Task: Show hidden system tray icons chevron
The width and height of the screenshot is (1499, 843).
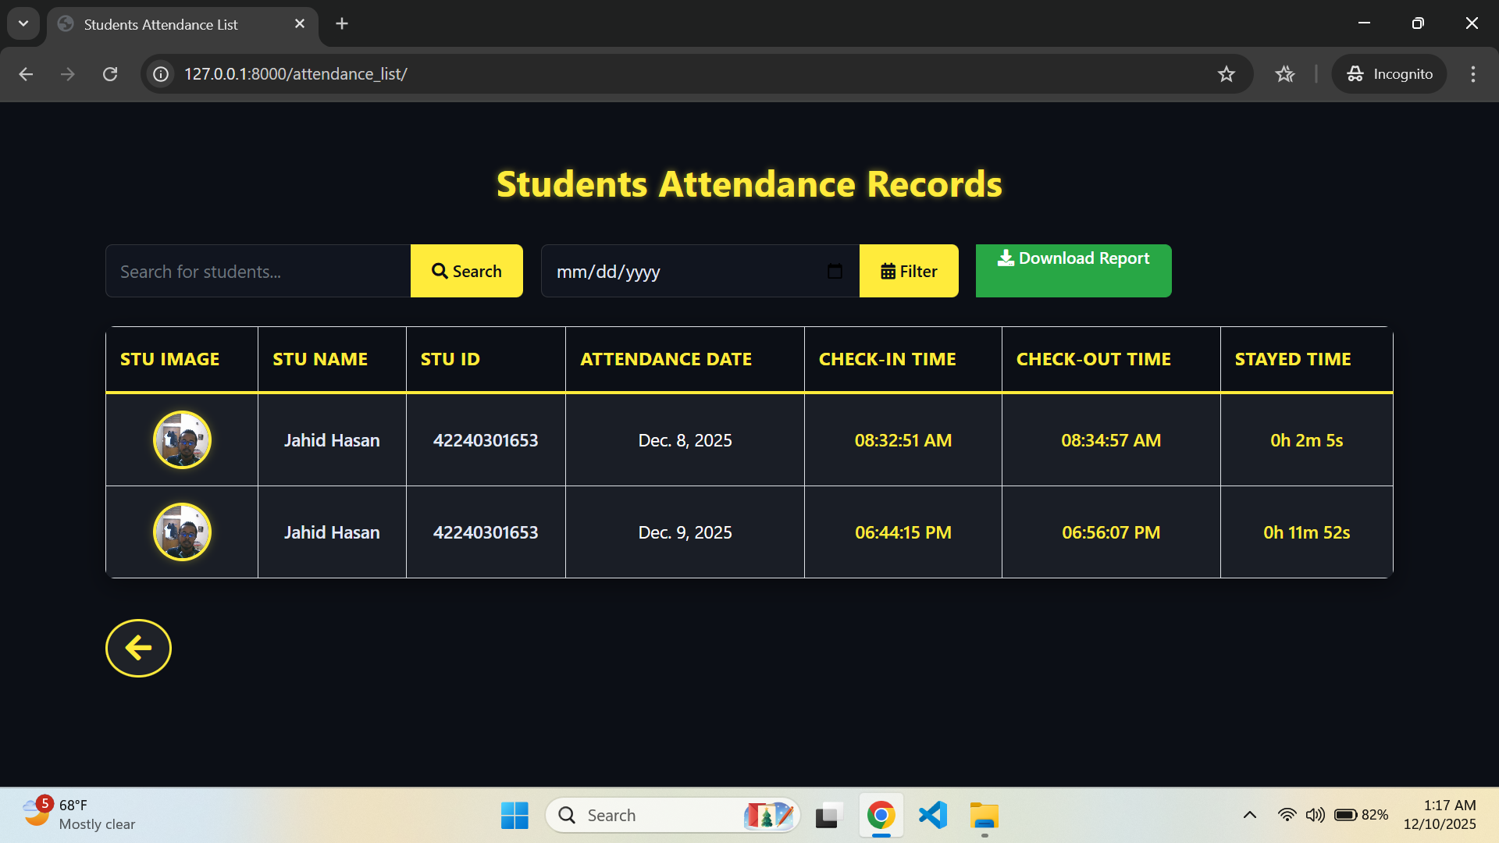Action: pyautogui.click(x=1249, y=815)
